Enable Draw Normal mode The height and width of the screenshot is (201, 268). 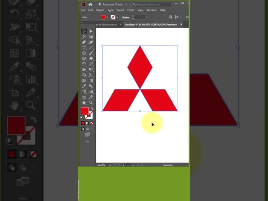click(x=83, y=129)
